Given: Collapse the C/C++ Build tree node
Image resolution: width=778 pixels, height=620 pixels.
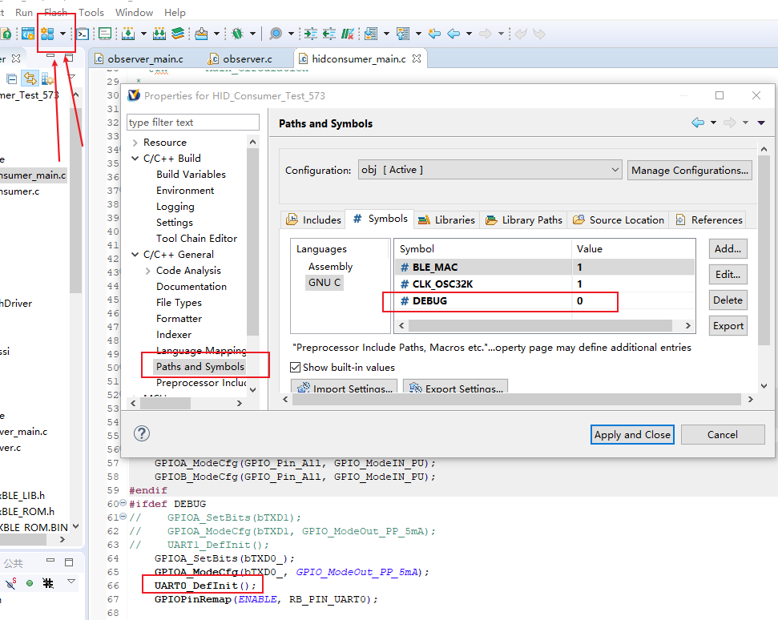Looking at the screenshot, I should [x=135, y=159].
